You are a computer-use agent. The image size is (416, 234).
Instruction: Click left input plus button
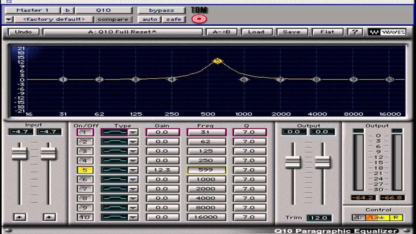tap(19, 217)
